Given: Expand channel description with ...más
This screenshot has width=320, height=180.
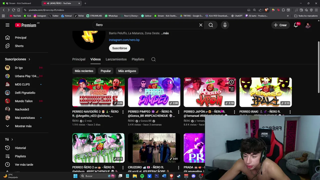Looking at the screenshot, I should click(165, 33).
